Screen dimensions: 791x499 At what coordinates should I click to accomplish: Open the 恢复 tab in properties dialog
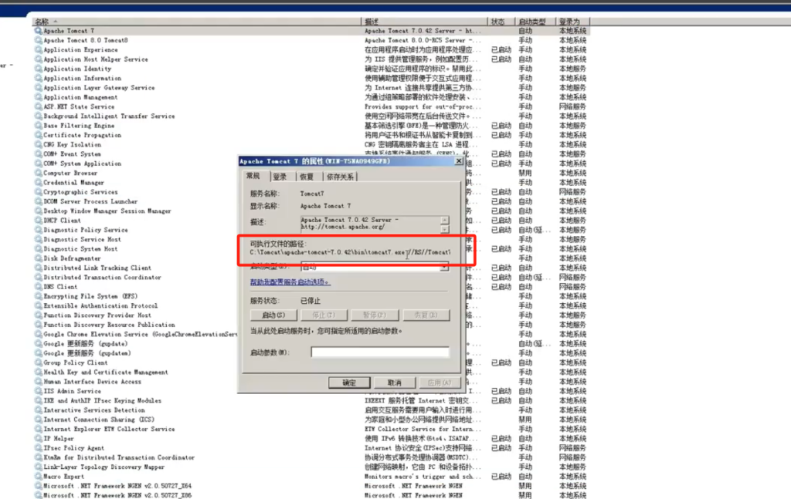(x=307, y=177)
